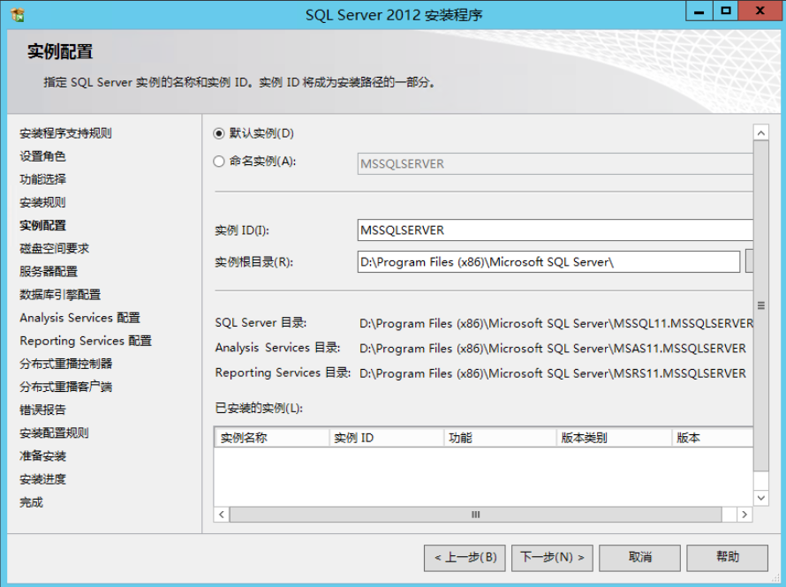
Task: Minimize the SQL Server 2012 setup window
Action: (699, 11)
